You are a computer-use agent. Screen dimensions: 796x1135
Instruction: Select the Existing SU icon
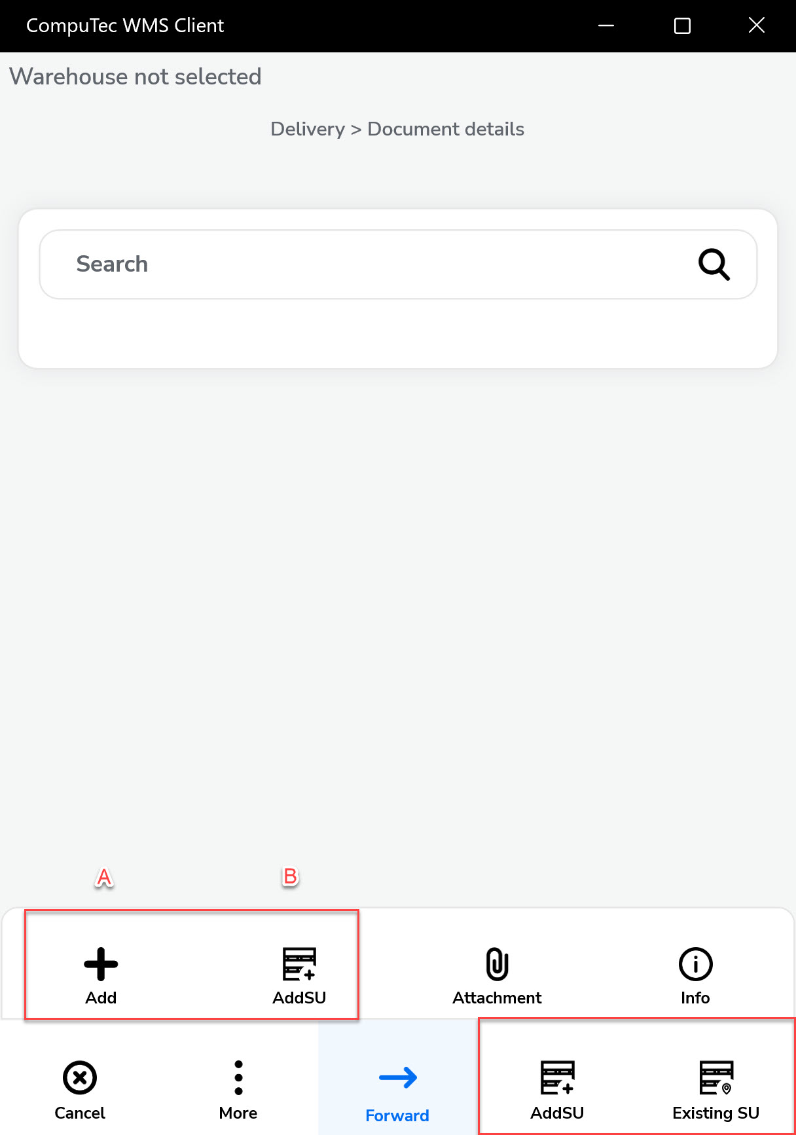click(x=716, y=1078)
